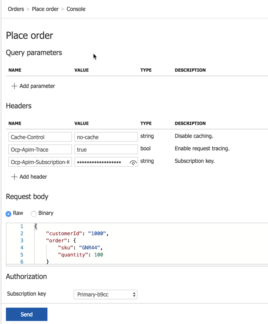Viewport: 268px width, 324px height.
Task: Click the plus icon beside Add parameter
Action: (x=14, y=86)
